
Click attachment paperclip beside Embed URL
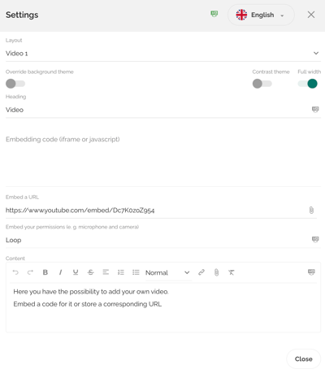click(311, 210)
